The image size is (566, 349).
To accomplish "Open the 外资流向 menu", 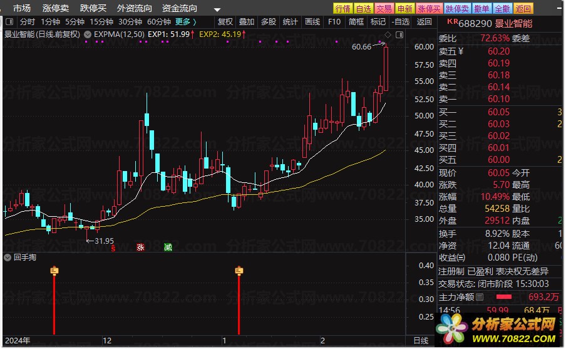I will point(134,8).
